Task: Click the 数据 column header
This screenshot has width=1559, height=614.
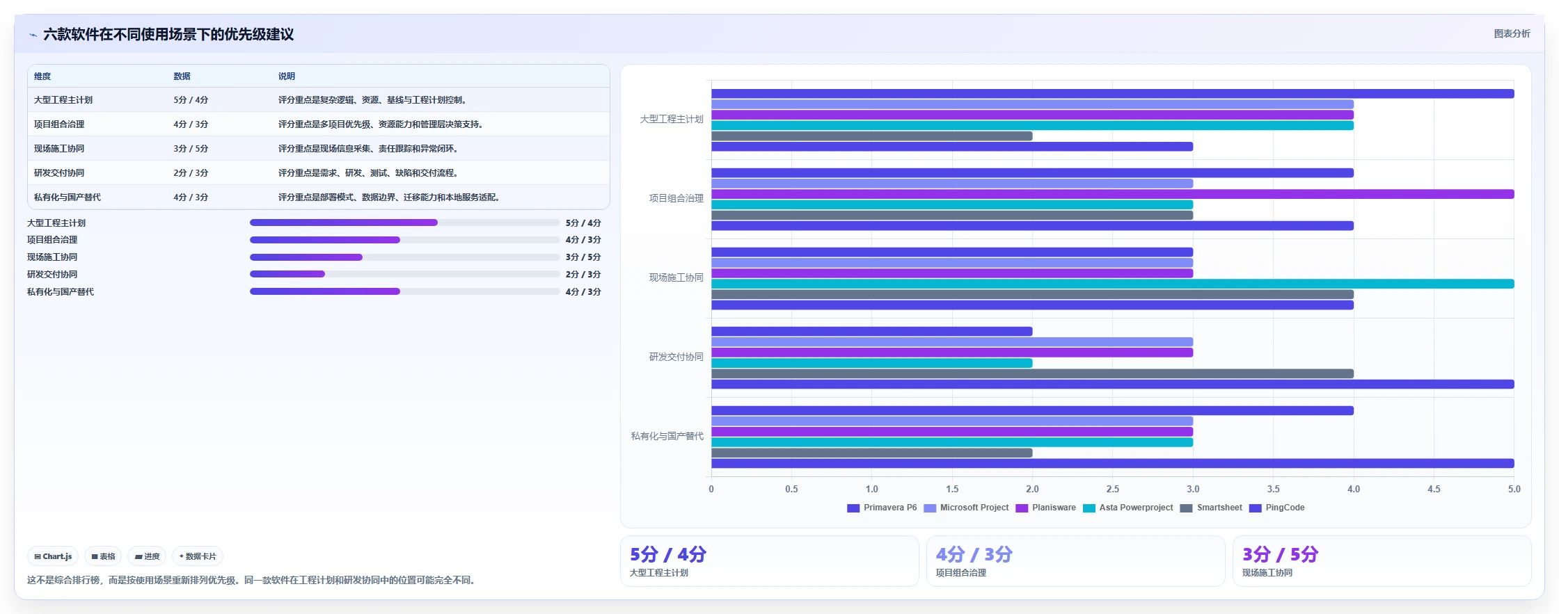Action: (x=182, y=76)
